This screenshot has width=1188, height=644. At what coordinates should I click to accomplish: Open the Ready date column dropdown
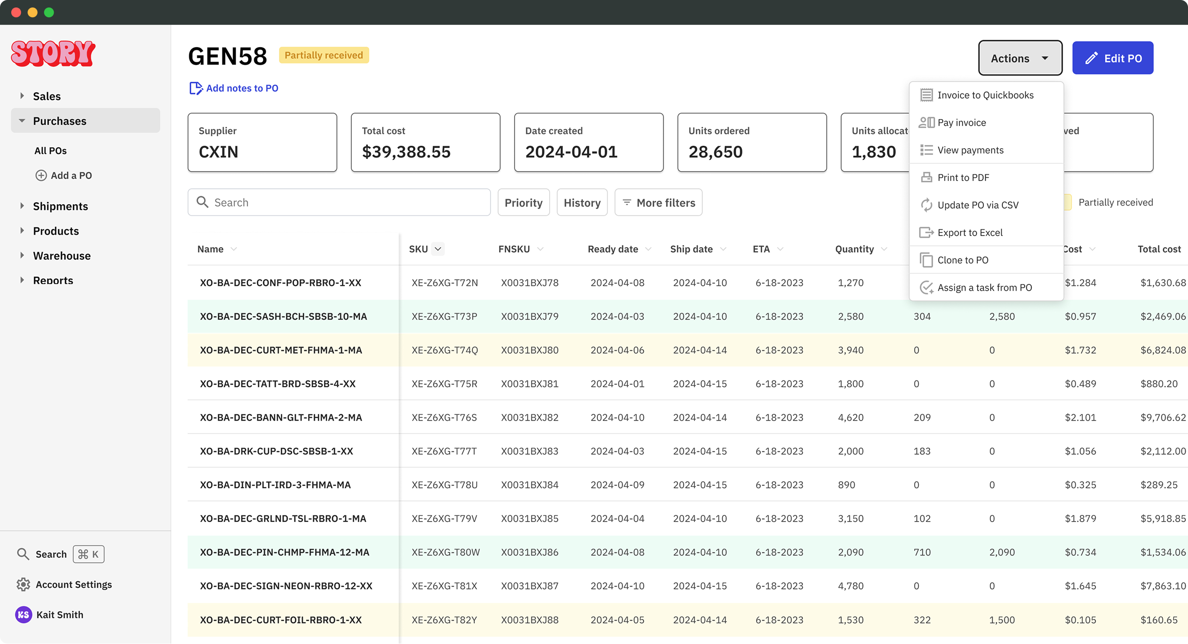click(648, 249)
